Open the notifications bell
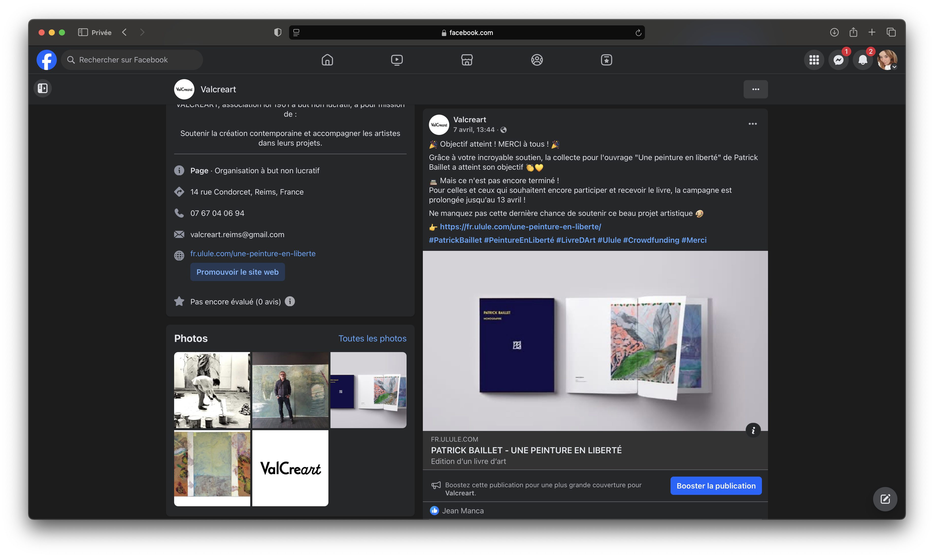 pyautogui.click(x=863, y=60)
